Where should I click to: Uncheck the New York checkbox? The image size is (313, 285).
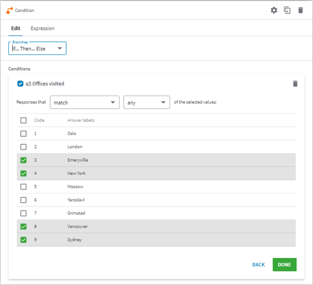23,173
